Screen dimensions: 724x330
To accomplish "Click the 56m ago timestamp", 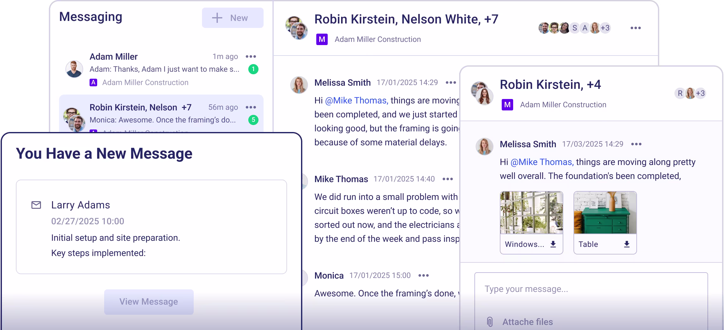I will [x=223, y=107].
